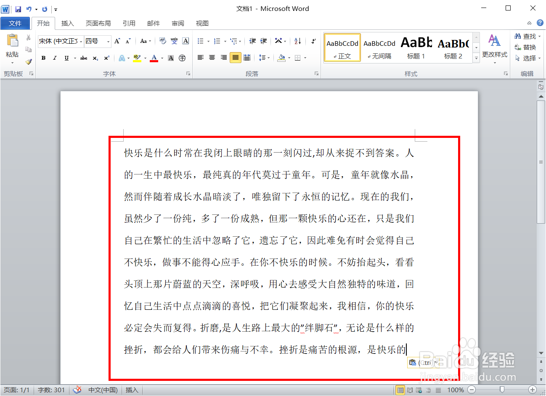Switch to the Insert (插入) ribbon tab

(x=67, y=23)
